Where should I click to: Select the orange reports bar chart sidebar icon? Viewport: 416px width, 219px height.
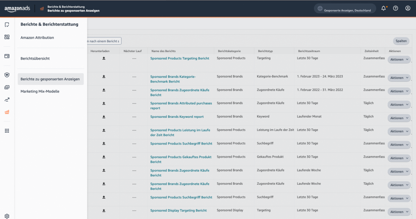click(7, 112)
